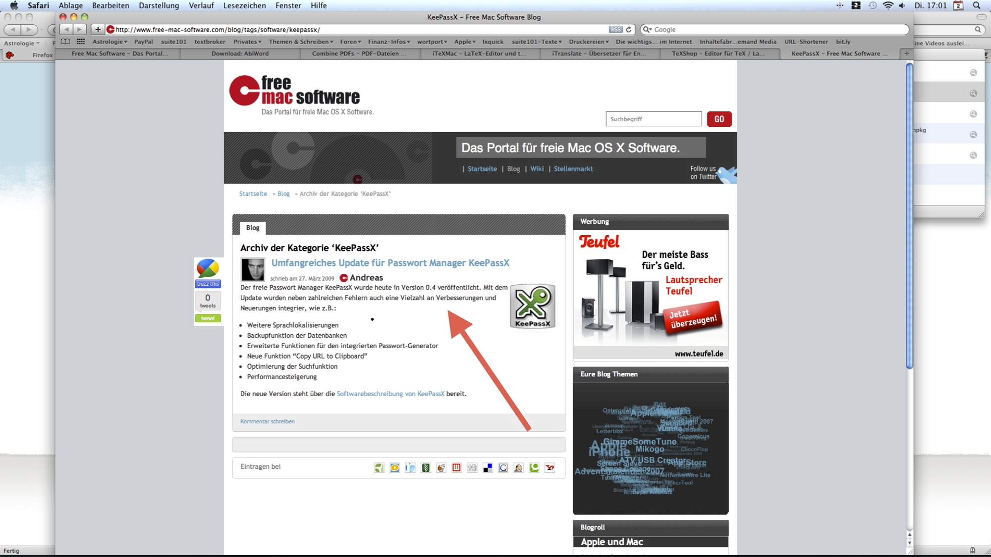Open the Apple menu
991x557 pixels.
(x=14, y=5)
